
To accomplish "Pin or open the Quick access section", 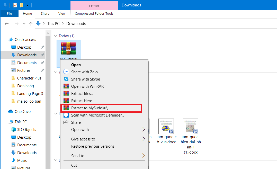I will click(x=25, y=39).
